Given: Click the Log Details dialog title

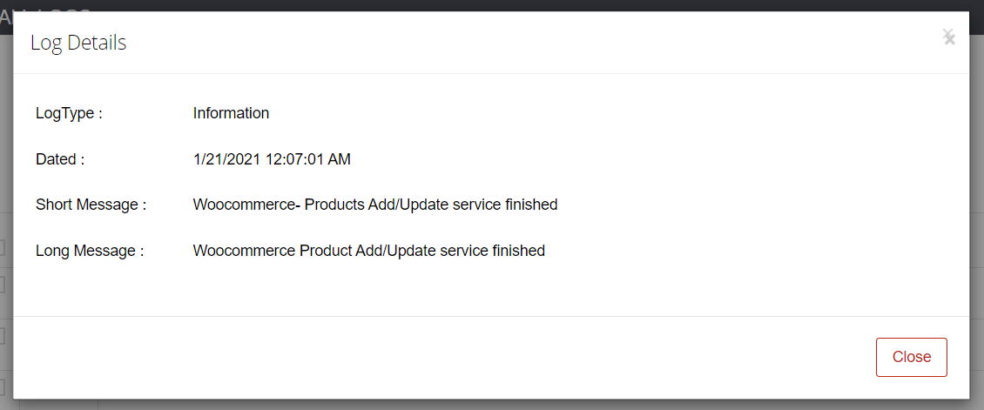Looking at the screenshot, I should 78,43.
